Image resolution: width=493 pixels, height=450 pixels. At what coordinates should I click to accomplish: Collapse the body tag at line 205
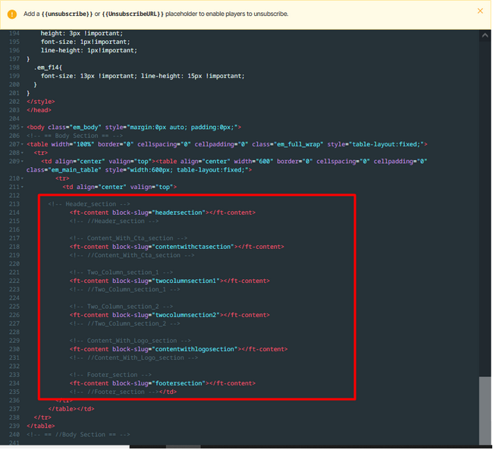22,127
